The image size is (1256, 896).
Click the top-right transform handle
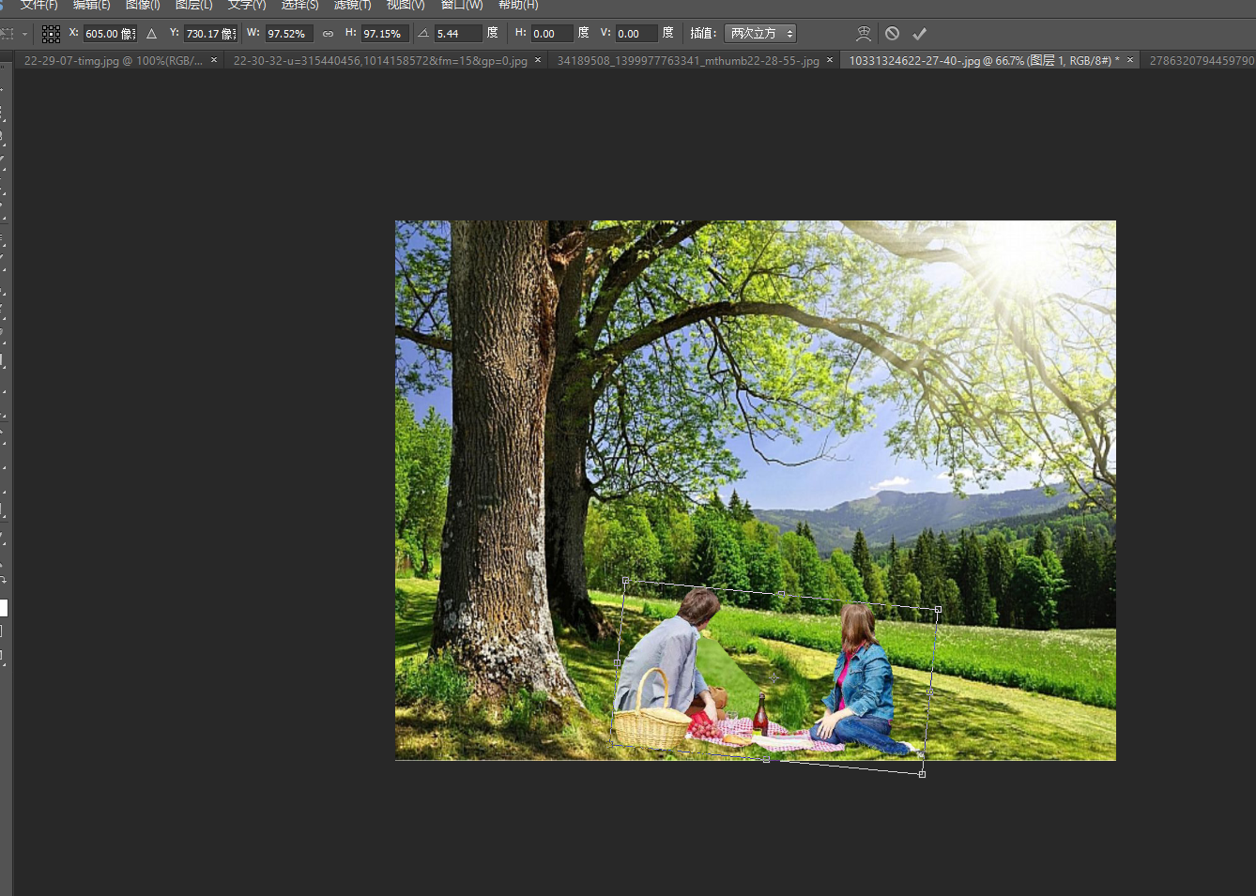click(938, 610)
